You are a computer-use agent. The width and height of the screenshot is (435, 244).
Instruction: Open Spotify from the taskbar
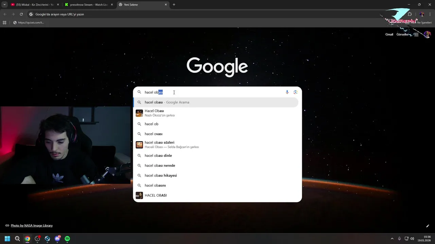(x=67, y=239)
